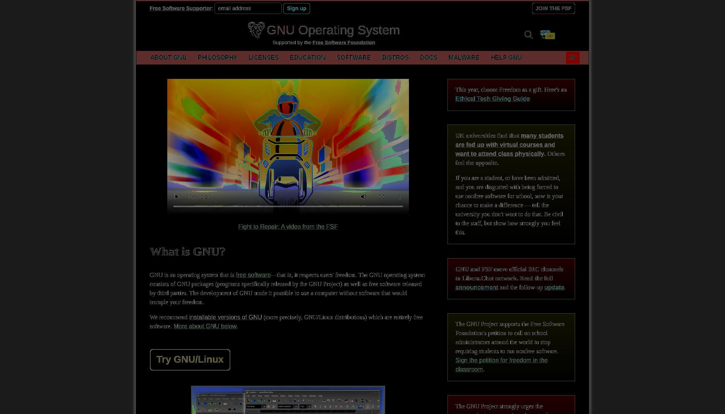Open the HELP GNU menu item
Viewport: 725px width, 414px height.
[x=506, y=58]
